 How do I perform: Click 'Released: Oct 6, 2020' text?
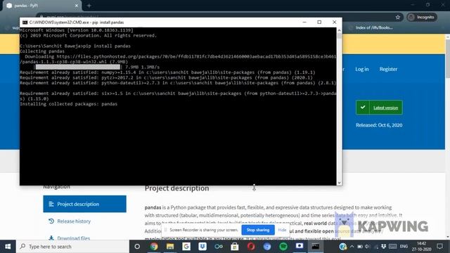pyautogui.click(x=379, y=125)
